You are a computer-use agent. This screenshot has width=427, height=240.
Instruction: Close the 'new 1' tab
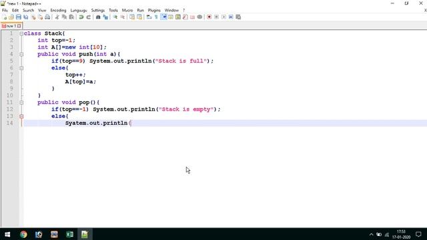pyautogui.click(x=19, y=26)
